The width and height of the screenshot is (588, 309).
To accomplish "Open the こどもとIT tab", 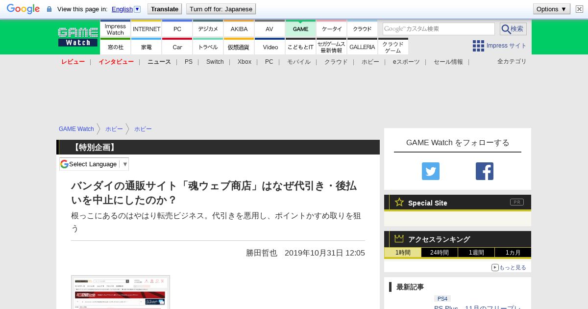I will (300, 47).
